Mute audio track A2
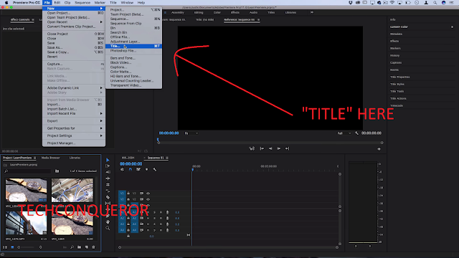Image resolution: width=459 pixels, height=258 pixels. click(148, 218)
